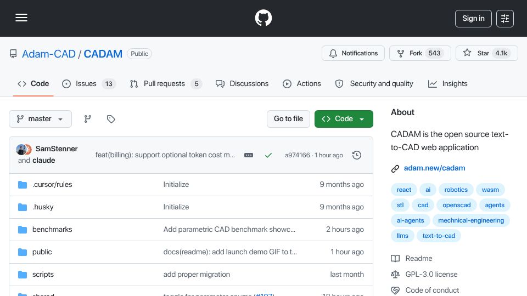The width and height of the screenshot is (527, 296).
Task: Select the ai-agents topic tag
Action: point(410,220)
